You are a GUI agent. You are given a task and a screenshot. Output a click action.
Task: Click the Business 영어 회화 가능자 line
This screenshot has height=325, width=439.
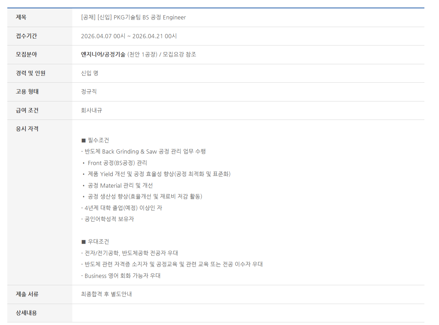pos(121,276)
